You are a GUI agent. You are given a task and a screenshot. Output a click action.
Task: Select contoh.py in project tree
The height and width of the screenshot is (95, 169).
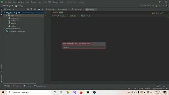click(x=13, y=18)
